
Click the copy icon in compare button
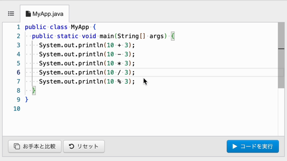coord(17,146)
